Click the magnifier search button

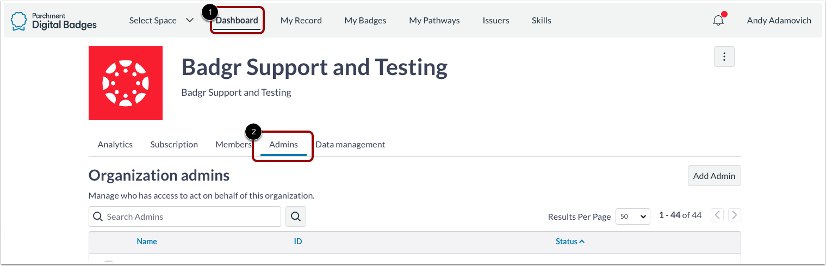tap(296, 216)
